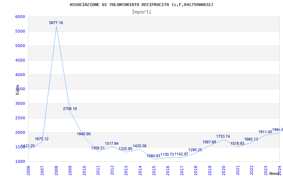This screenshot has height=177, width=283.
Task: Click the data label 1518.93
Action: coord(237,143)
